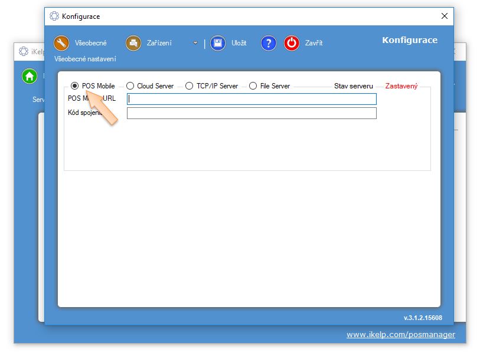
Task: Focus the POS Mobile URL input field
Action: click(x=252, y=99)
